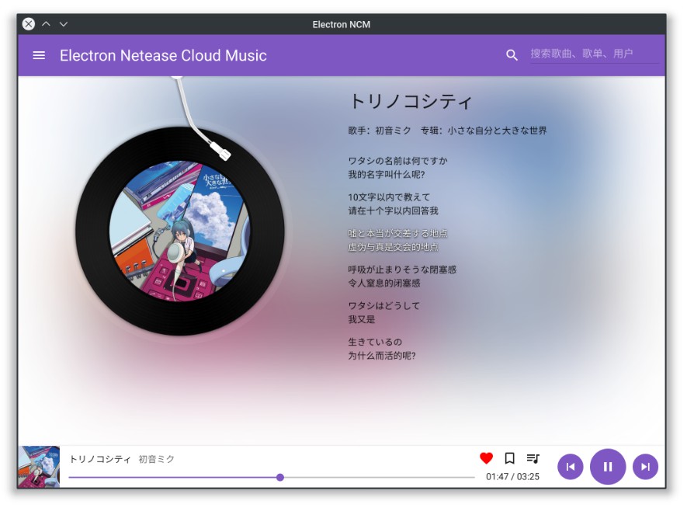
Task: Click the album thumbnail in the player bar
Action: click(x=39, y=467)
